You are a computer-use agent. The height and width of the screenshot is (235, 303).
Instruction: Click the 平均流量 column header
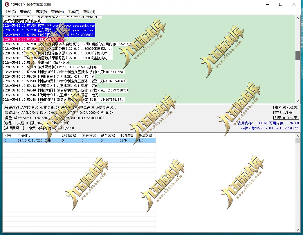pyautogui.click(x=127, y=136)
